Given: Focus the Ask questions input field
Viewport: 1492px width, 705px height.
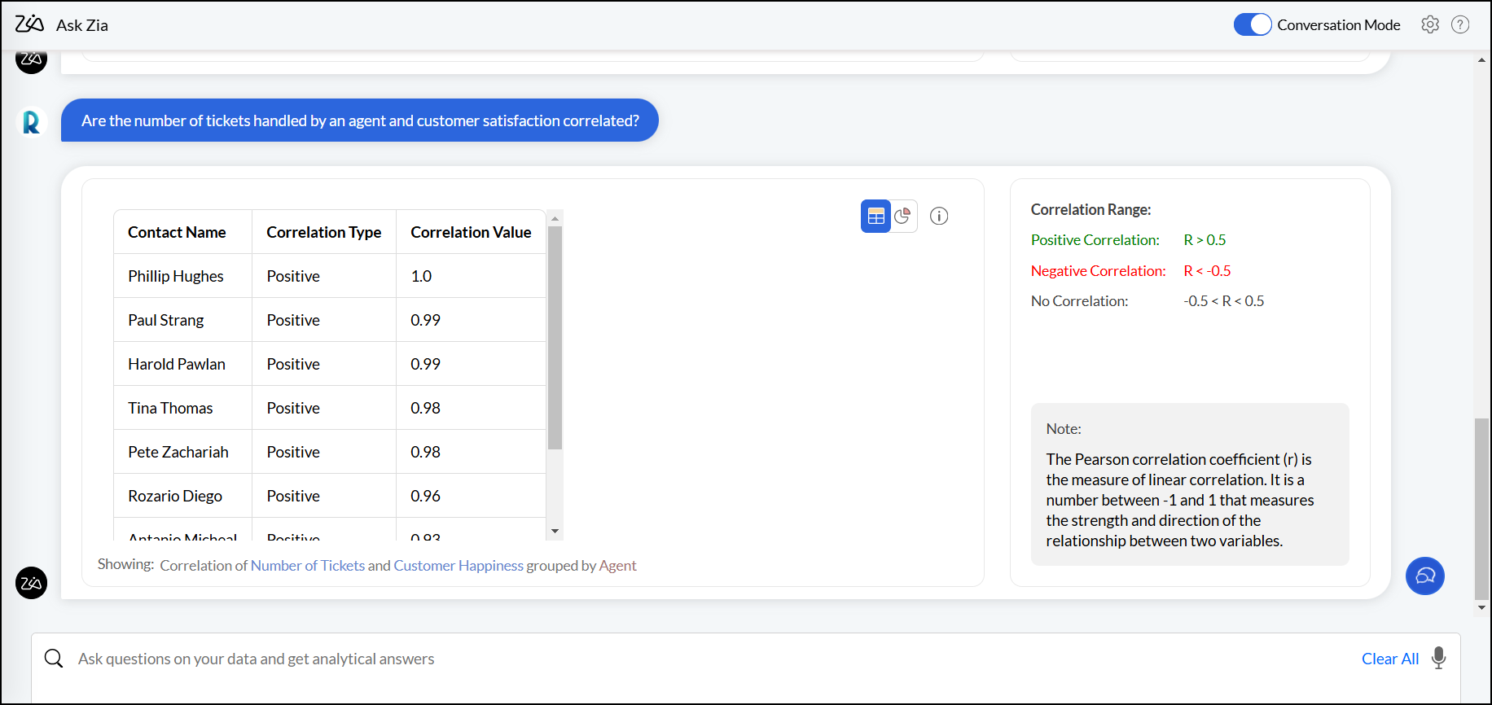Looking at the screenshot, I should 652,659.
